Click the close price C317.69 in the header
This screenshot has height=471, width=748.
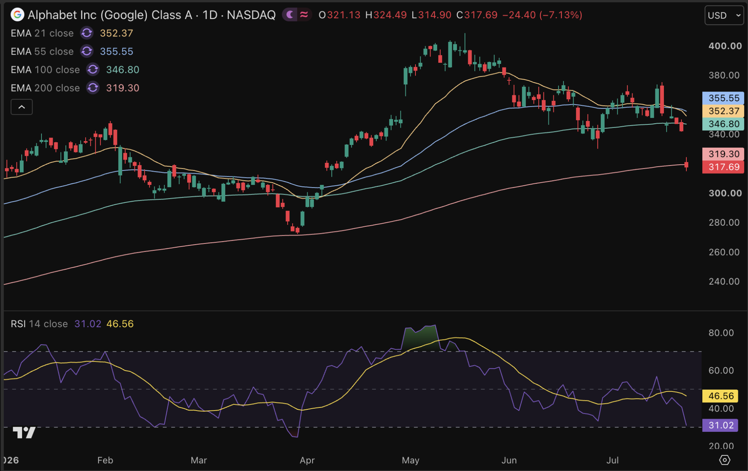pyautogui.click(x=477, y=15)
